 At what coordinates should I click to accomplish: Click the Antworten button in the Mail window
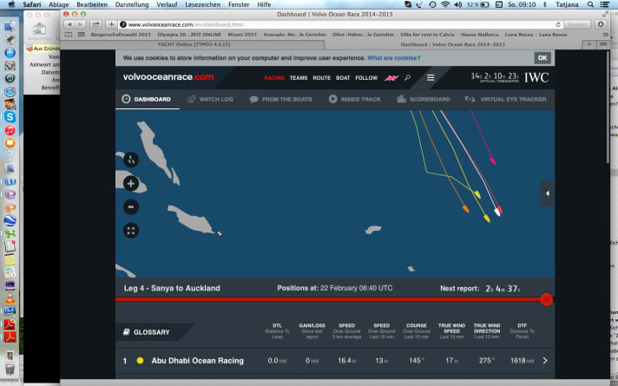[x=39, y=30]
